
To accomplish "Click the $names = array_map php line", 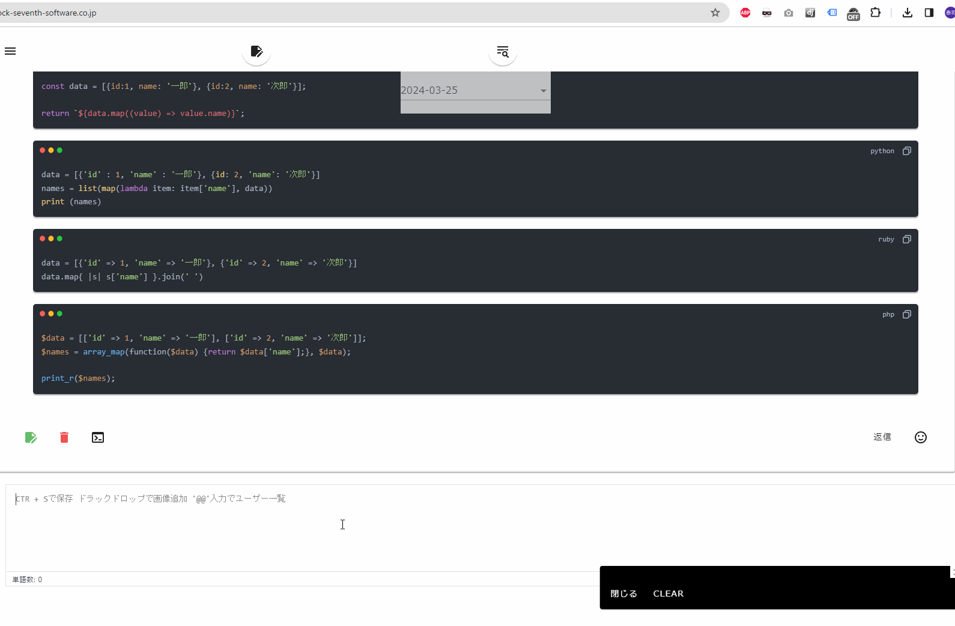I will point(196,352).
